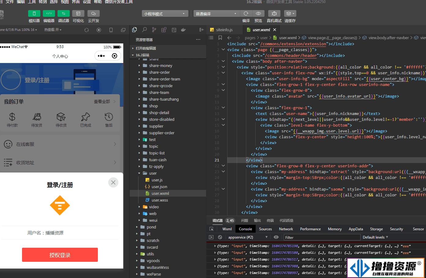This screenshot has width=426, height=278.
Task: Open the hot reload dropdown
Action: pos(53,30)
